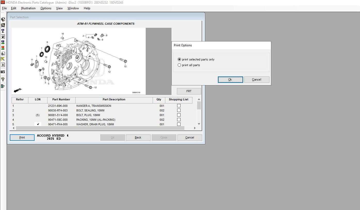
Task: Tick shopping list checkbox for PACKING, 10MM (AL-PACKING)
Action: (x=179, y=120)
